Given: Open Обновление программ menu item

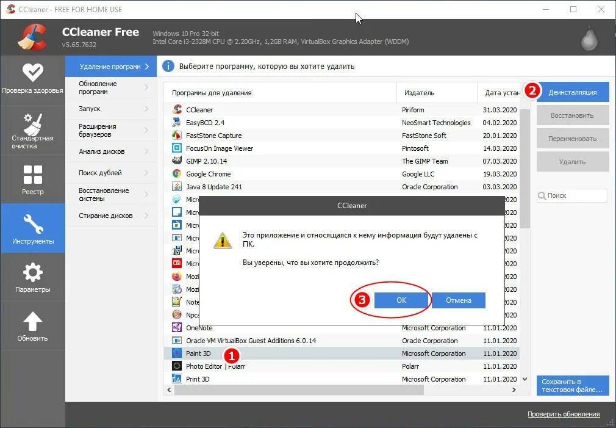Looking at the screenshot, I should click(111, 88).
